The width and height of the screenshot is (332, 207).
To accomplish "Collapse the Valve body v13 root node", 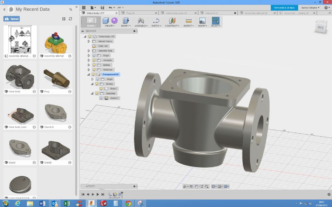I will (85, 37).
